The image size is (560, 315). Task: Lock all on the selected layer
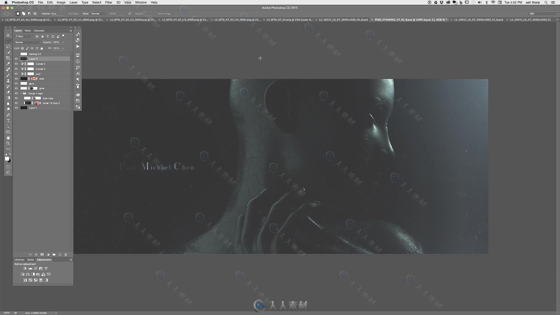(x=42, y=48)
